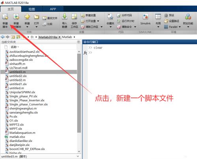This screenshot has width=197, height=159.
Task: Click the up-one-level folder icon
Action: 13,37
